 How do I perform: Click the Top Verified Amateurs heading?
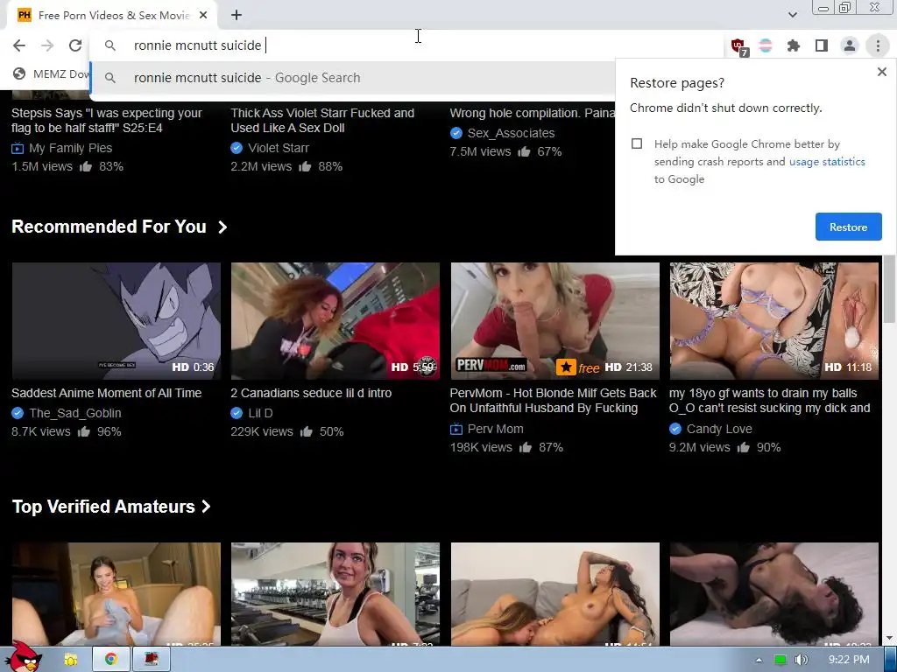coord(103,507)
